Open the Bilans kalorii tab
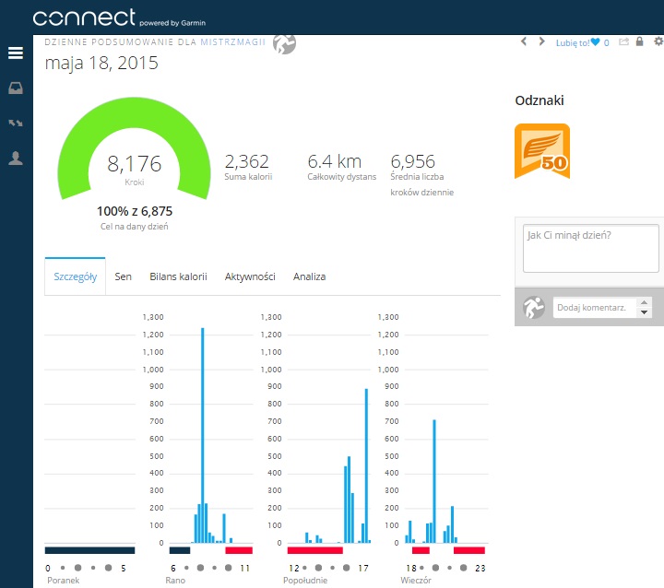The image size is (664, 588). [178, 276]
